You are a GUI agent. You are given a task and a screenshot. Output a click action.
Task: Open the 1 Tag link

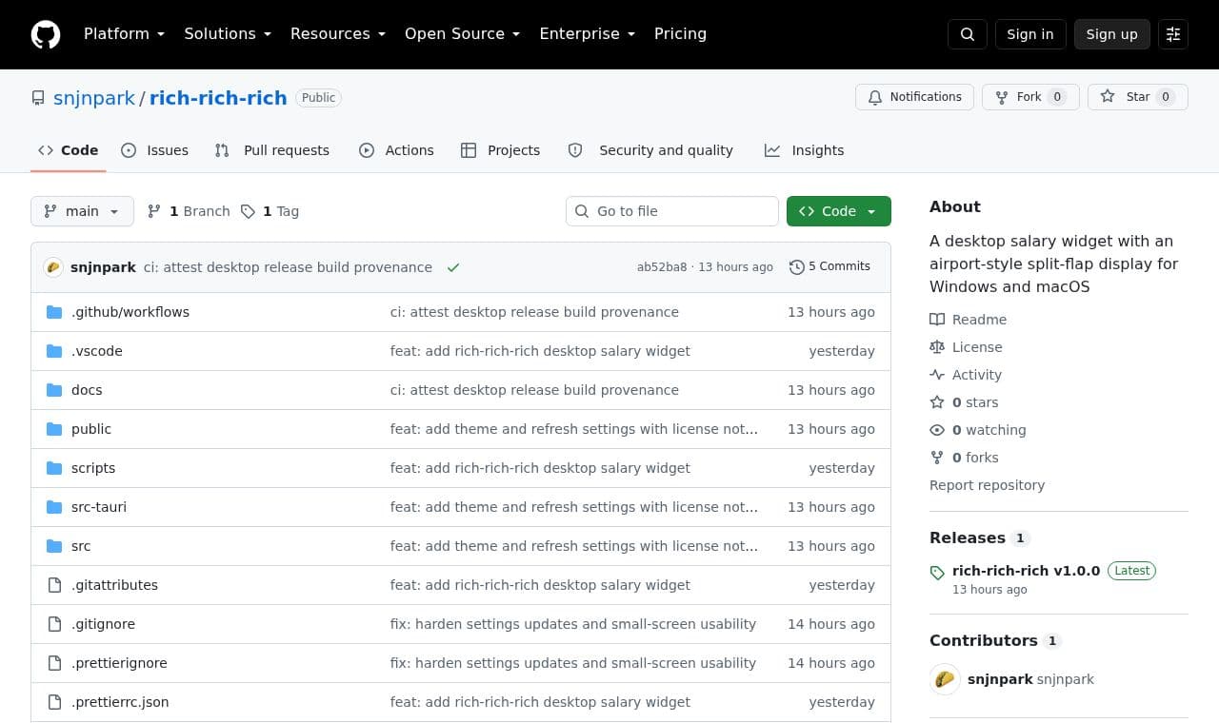(270, 211)
